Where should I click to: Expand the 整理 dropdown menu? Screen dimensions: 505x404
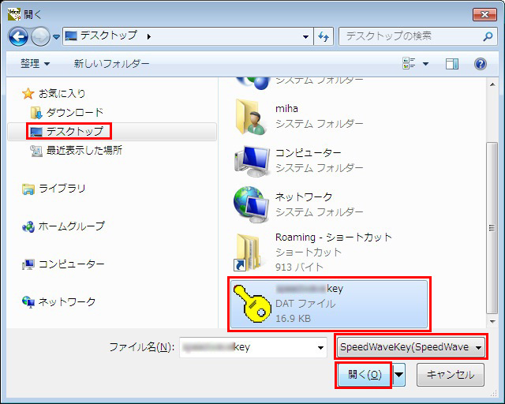(35, 64)
